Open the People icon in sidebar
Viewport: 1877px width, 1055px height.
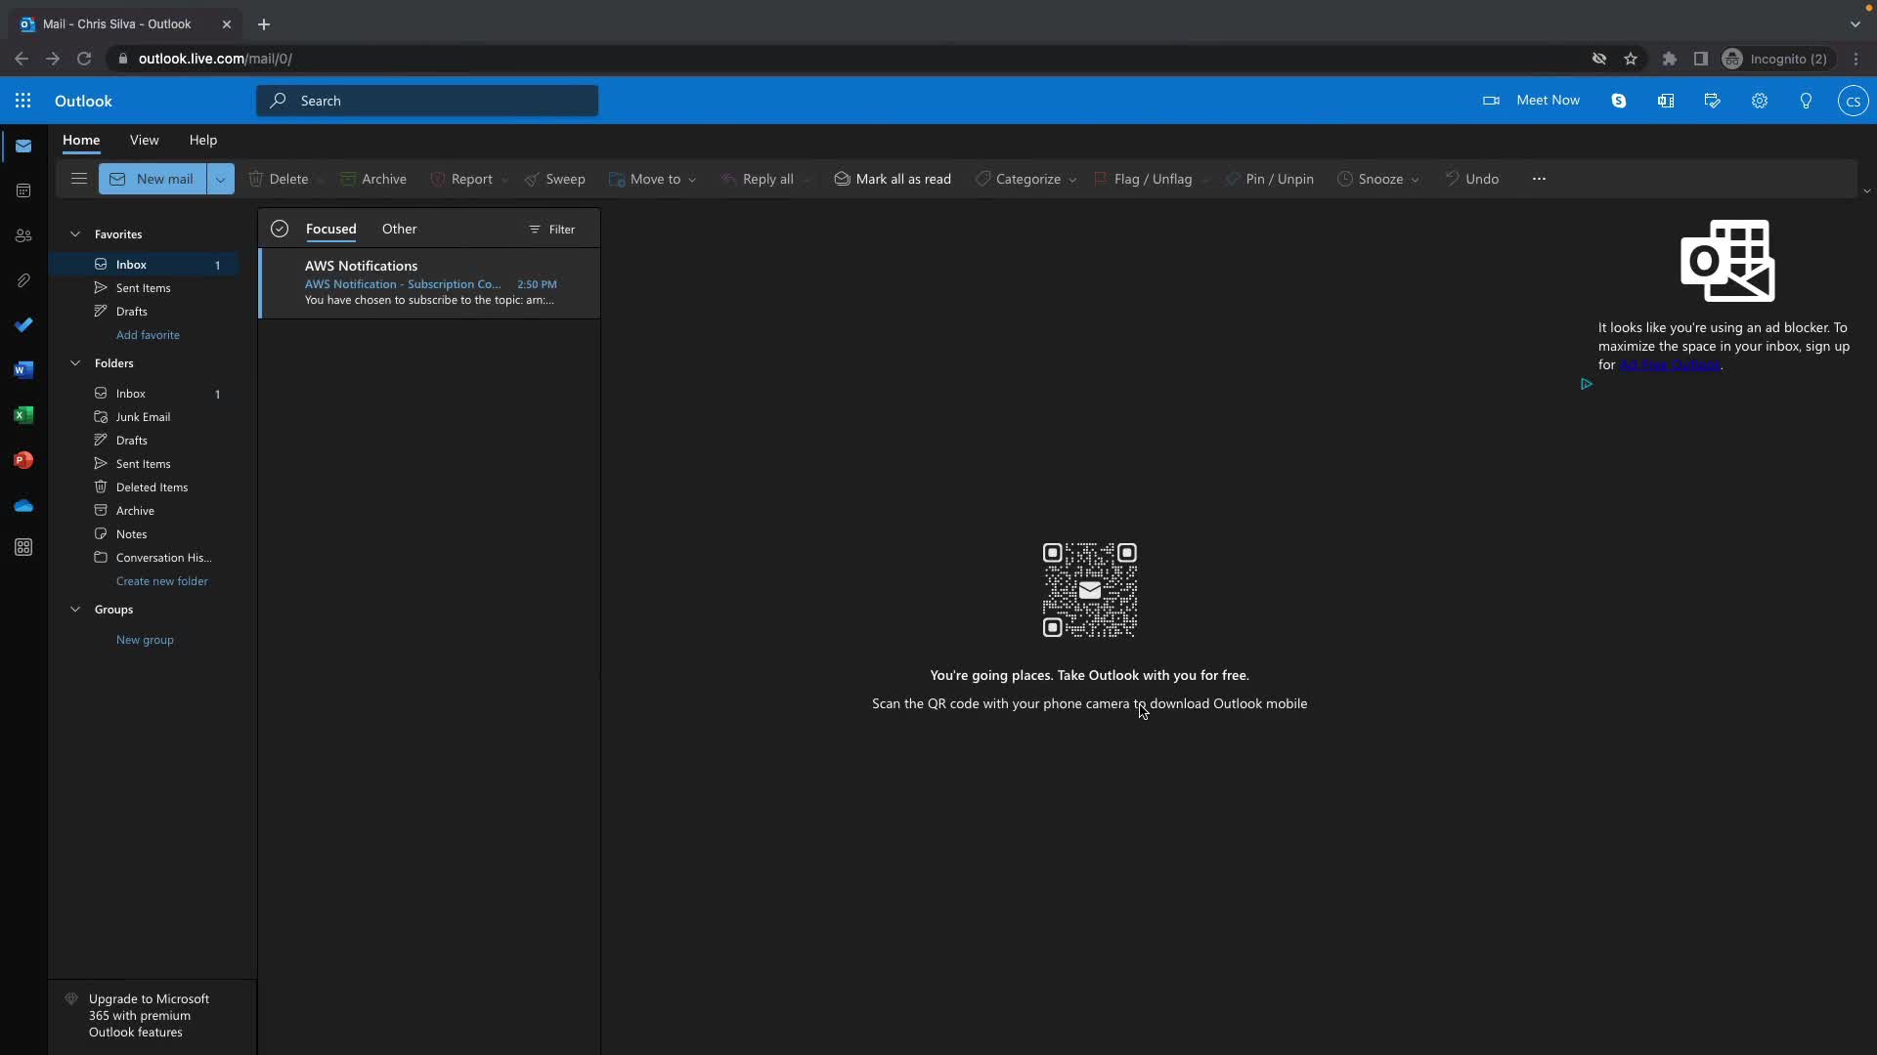pos(23,236)
